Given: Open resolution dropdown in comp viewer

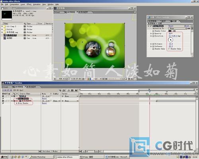Looking at the screenshot, I should [x=98, y=79].
